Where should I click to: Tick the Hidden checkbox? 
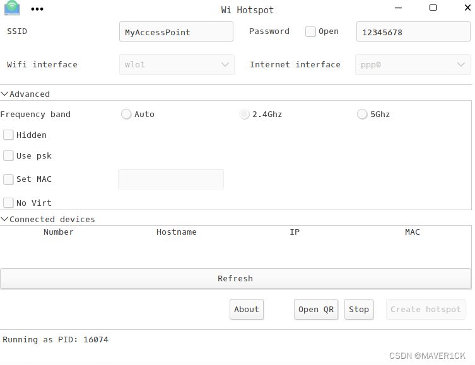point(8,135)
